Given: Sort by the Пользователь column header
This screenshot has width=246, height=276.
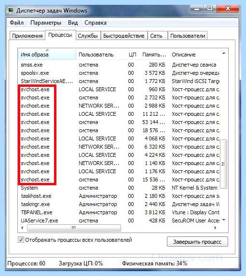Looking at the screenshot, I should [x=101, y=55].
